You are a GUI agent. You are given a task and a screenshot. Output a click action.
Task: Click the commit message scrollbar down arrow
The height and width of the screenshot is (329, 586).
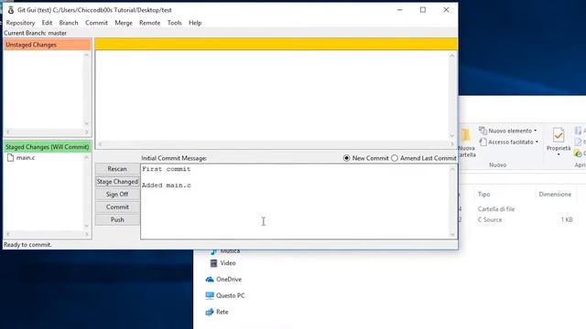coord(452,235)
